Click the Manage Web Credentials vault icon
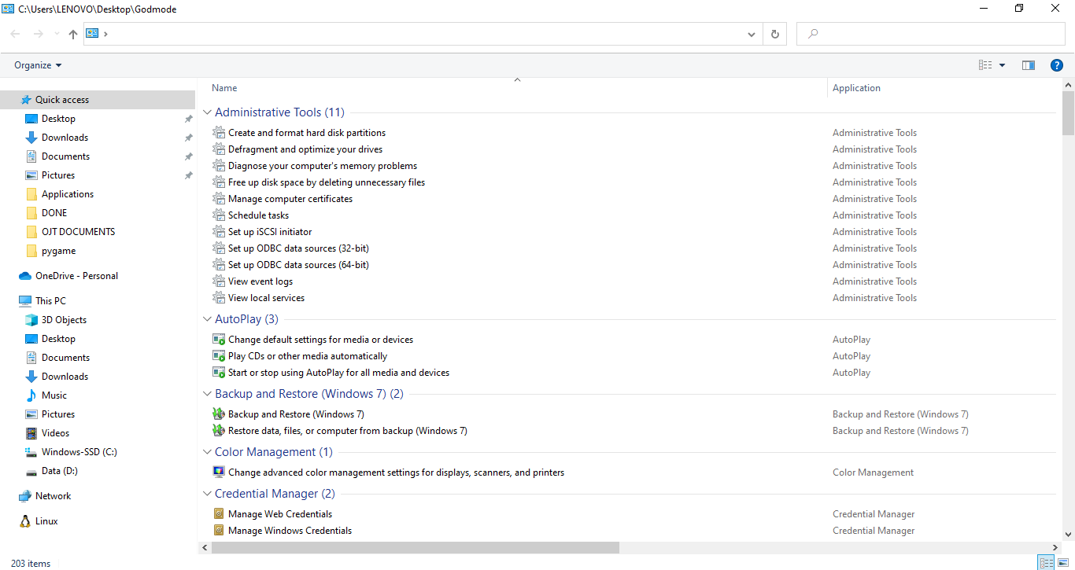1075x570 pixels. [x=219, y=514]
